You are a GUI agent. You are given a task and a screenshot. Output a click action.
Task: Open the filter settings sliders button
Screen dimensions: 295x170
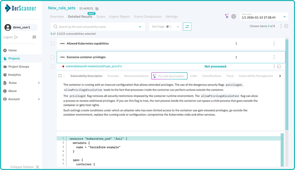point(187,26)
